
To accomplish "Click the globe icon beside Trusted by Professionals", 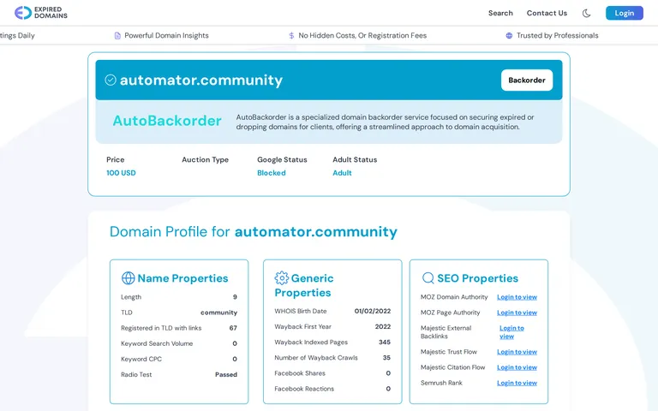I will click(509, 36).
